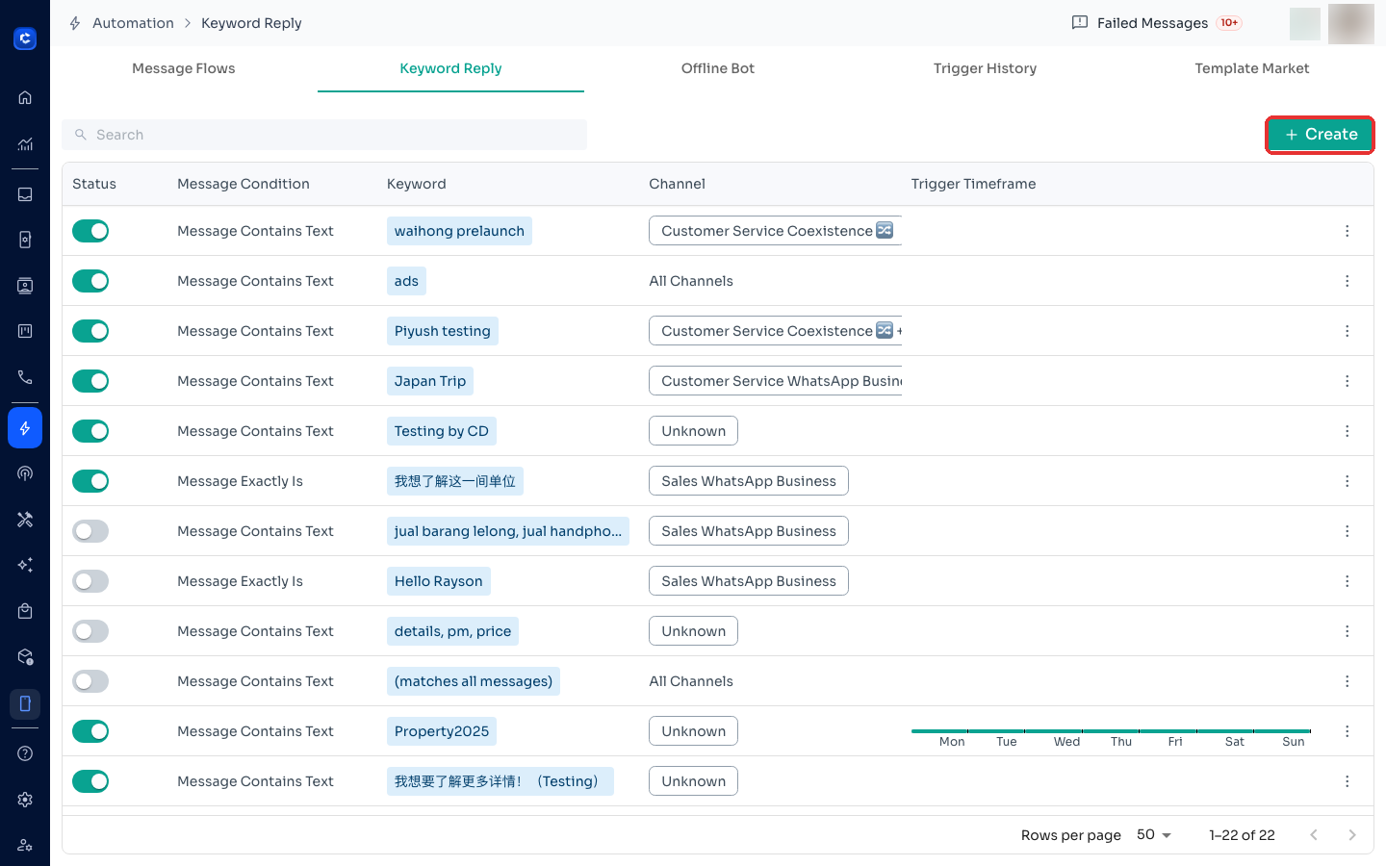Open more options for ads row
The height and width of the screenshot is (866, 1386).
1347,281
